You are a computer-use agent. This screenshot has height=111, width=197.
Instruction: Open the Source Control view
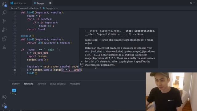[x=4, y=21]
